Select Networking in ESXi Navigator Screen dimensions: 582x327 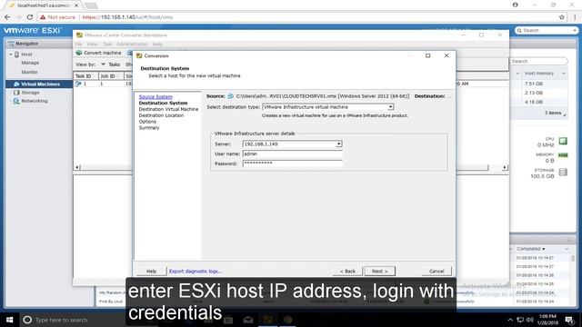pyautogui.click(x=35, y=101)
